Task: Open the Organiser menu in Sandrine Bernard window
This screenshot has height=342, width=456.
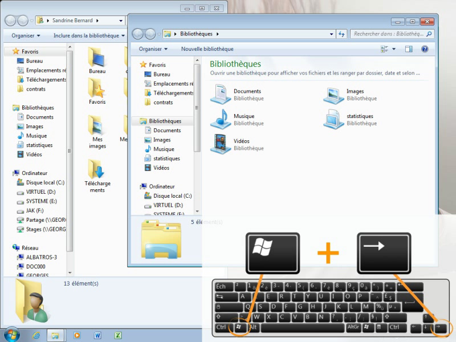Action: pos(26,35)
